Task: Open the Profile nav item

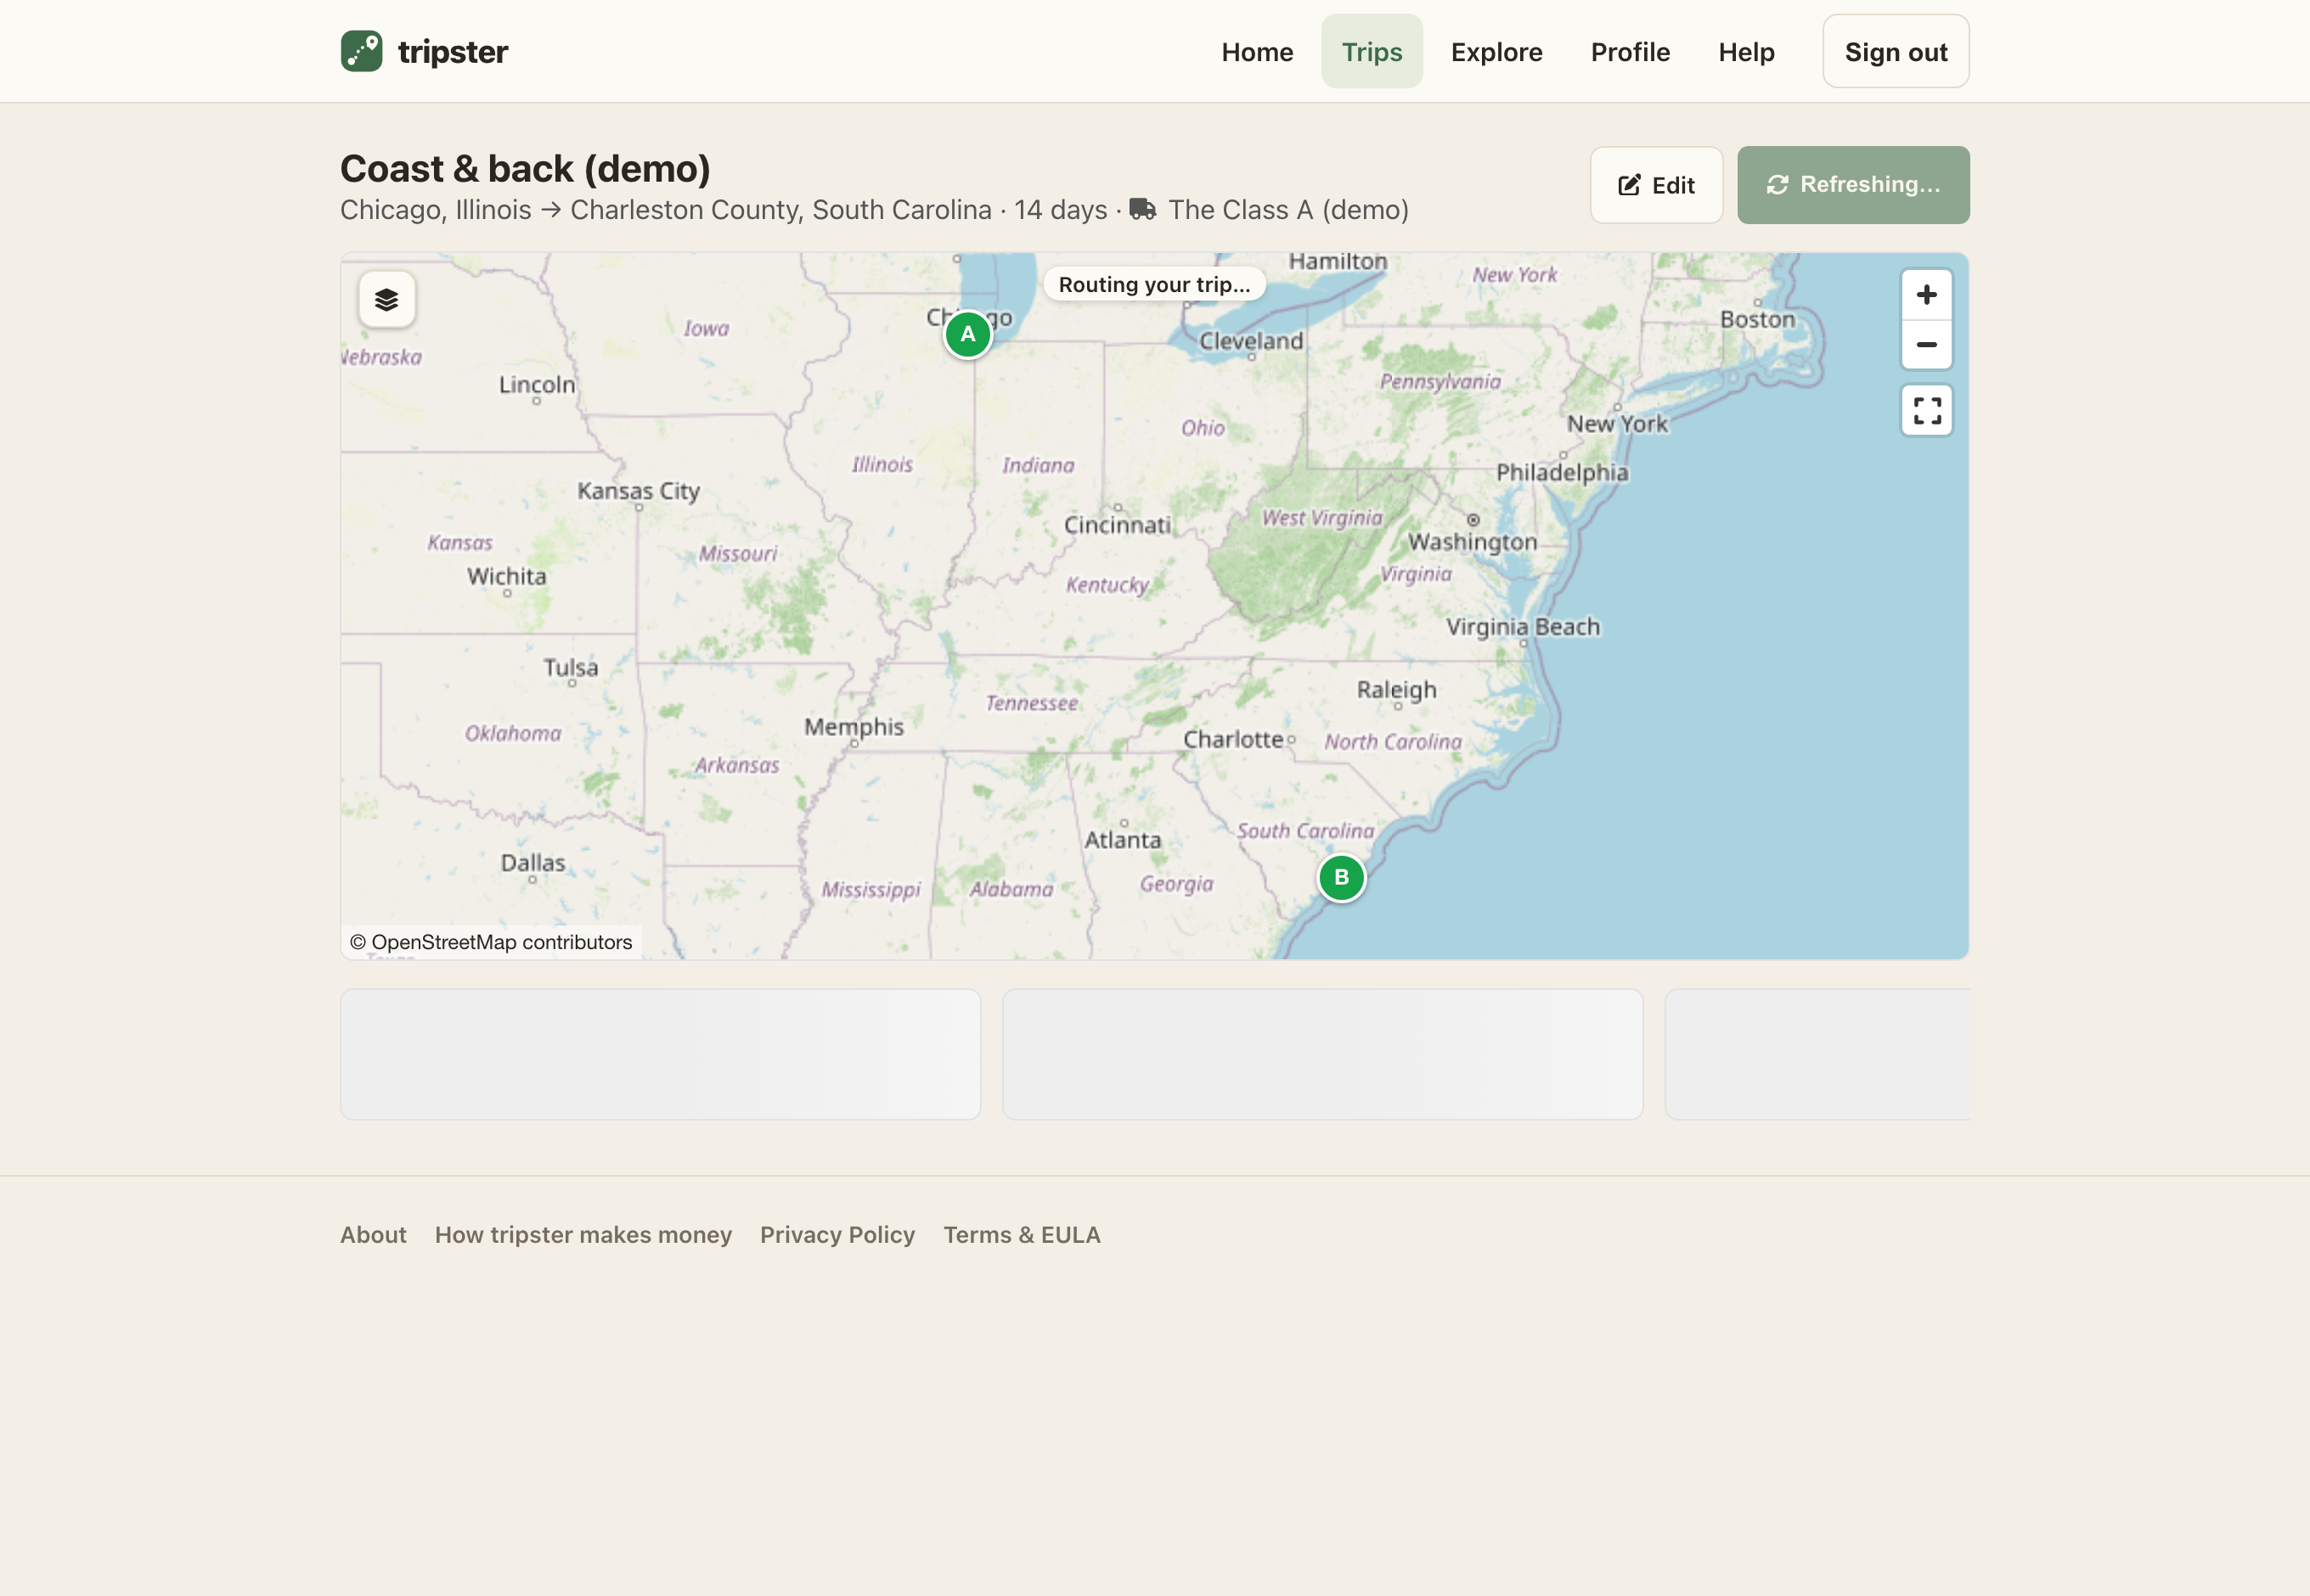Action: click(1630, 52)
